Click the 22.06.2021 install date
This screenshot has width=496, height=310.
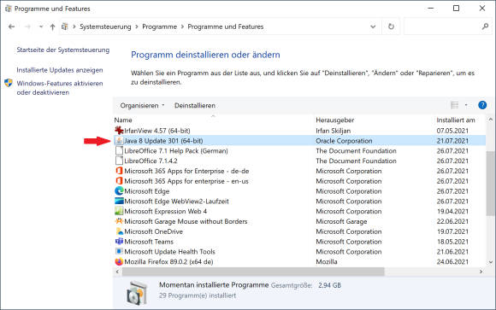(452, 221)
